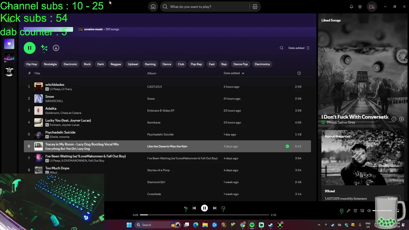This screenshot has width=409, height=230.
Task: Open the galaxy-cover playlist in the left sidebar
Action: pyautogui.click(x=9, y=57)
